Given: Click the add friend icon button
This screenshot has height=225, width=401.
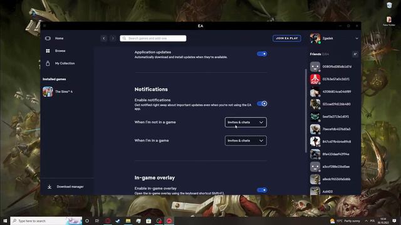Looking at the screenshot, I should (x=355, y=54).
